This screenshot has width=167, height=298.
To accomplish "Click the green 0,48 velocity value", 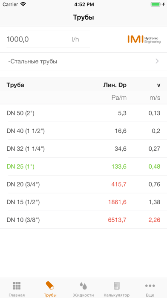I will (x=154, y=167).
